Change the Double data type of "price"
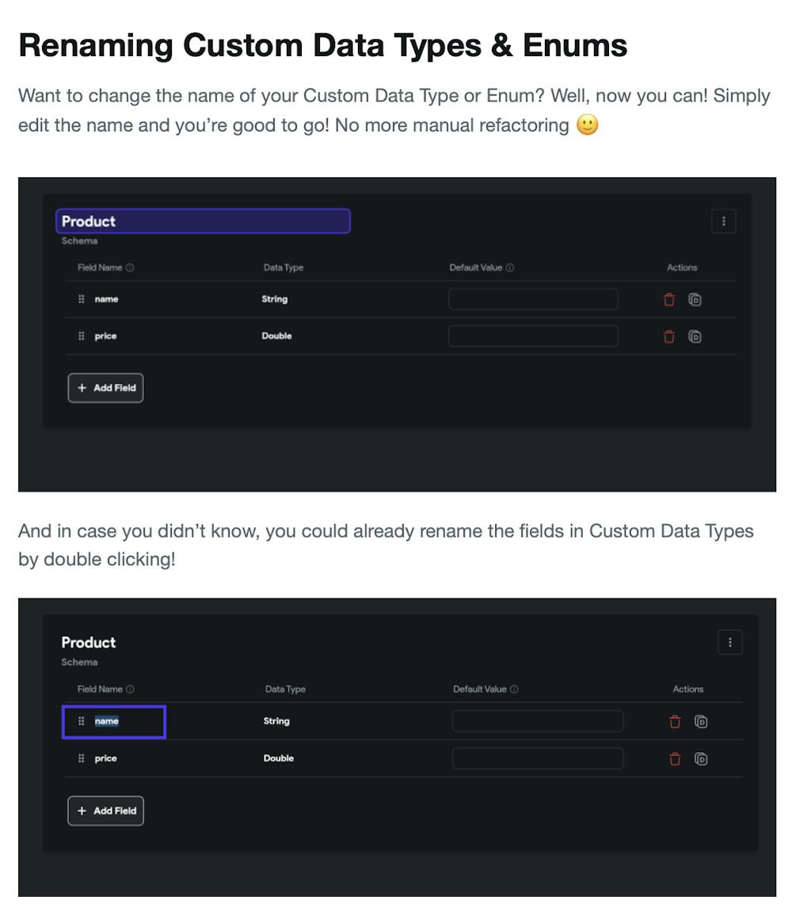This screenshot has width=792, height=915. click(277, 336)
